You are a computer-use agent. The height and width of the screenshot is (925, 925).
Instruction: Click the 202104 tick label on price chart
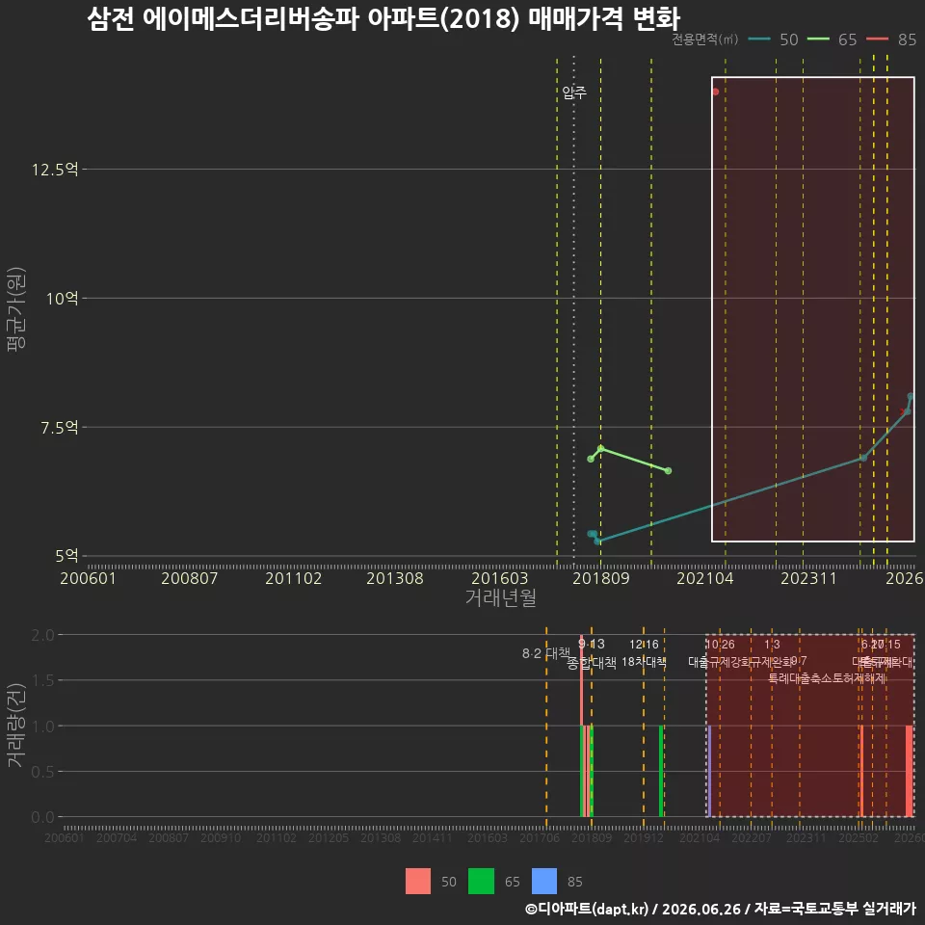(x=705, y=578)
